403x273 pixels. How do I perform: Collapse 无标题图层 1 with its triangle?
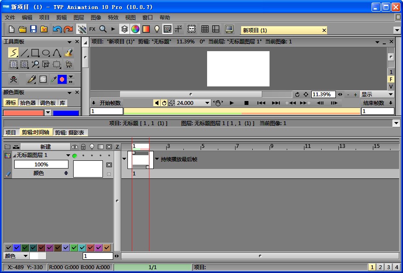pos(14,155)
